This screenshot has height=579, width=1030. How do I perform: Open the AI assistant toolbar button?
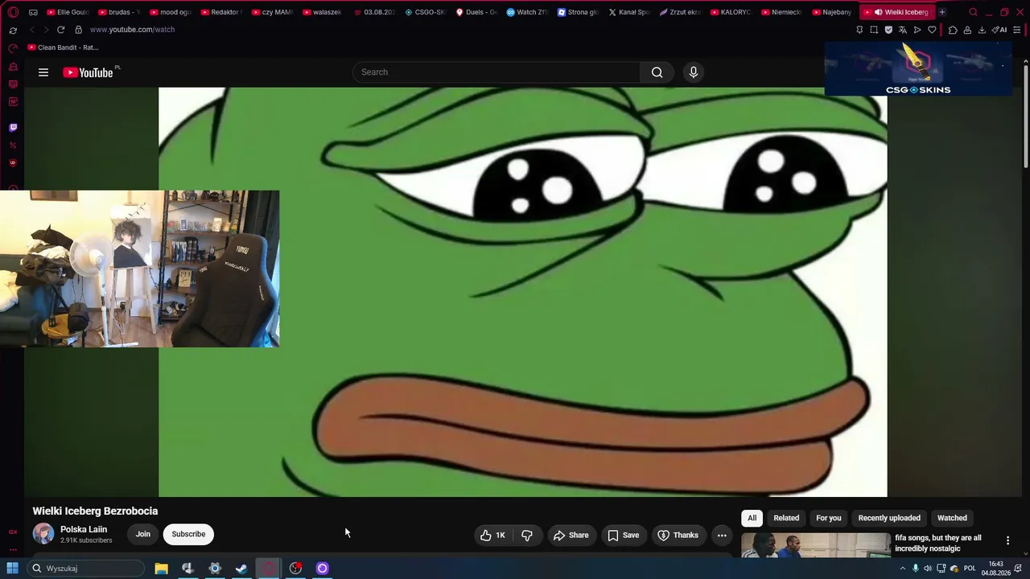(1000, 30)
